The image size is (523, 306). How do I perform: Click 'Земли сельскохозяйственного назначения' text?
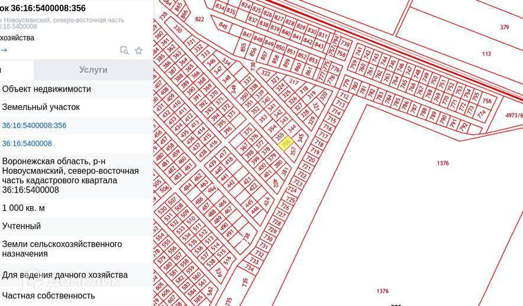click(x=62, y=249)
